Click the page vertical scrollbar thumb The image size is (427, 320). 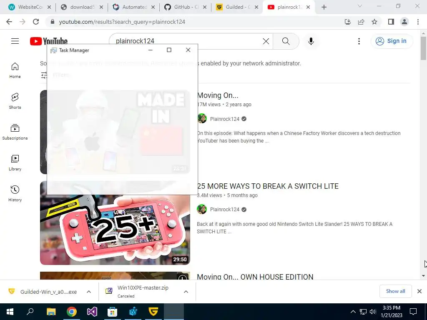tap(423, 47)
